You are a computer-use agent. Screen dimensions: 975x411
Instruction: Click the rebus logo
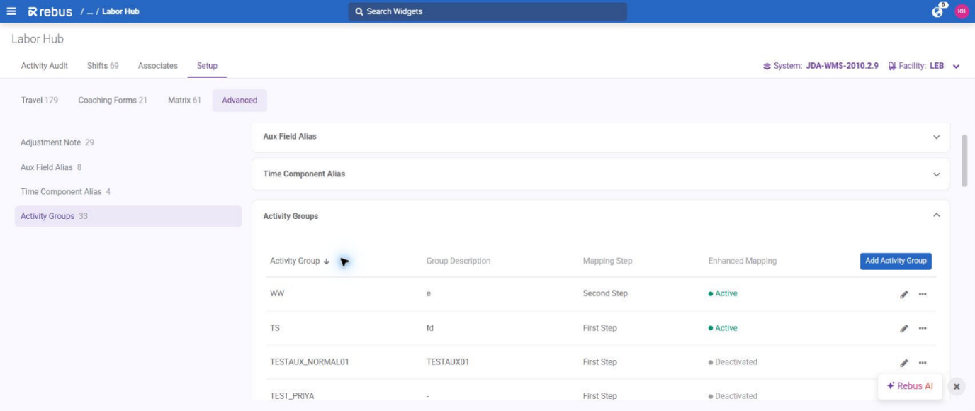pyautogui.click(x=50, y=11)
